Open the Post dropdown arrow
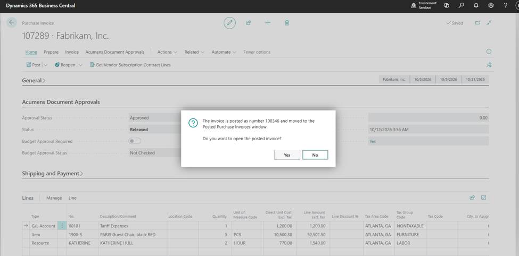Screen dimensions: 519x256 [x=46, y=65]
